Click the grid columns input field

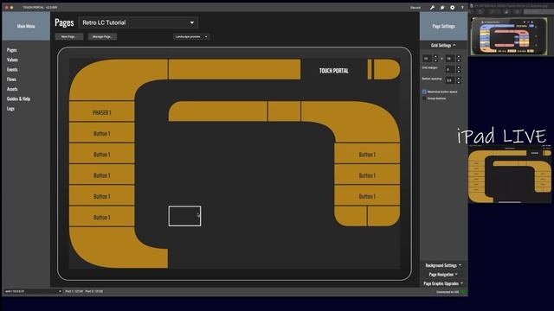click(427, 59)
